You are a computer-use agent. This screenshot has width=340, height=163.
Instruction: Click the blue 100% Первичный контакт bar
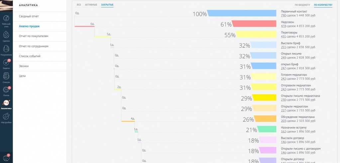point(242,13)
